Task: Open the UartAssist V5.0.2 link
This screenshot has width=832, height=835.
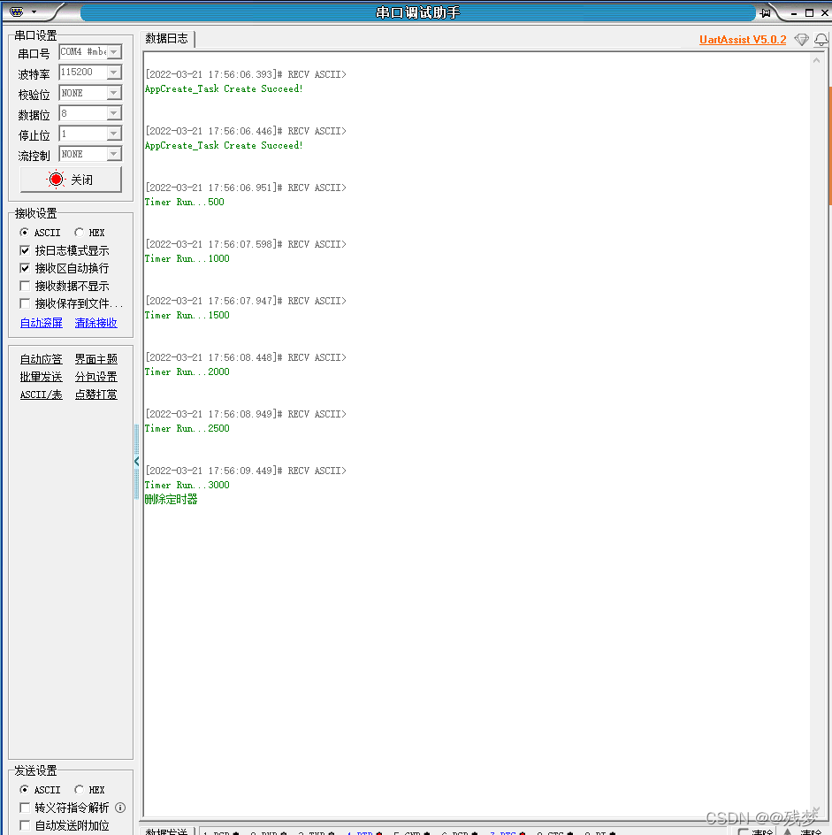Action: point(743,40)
